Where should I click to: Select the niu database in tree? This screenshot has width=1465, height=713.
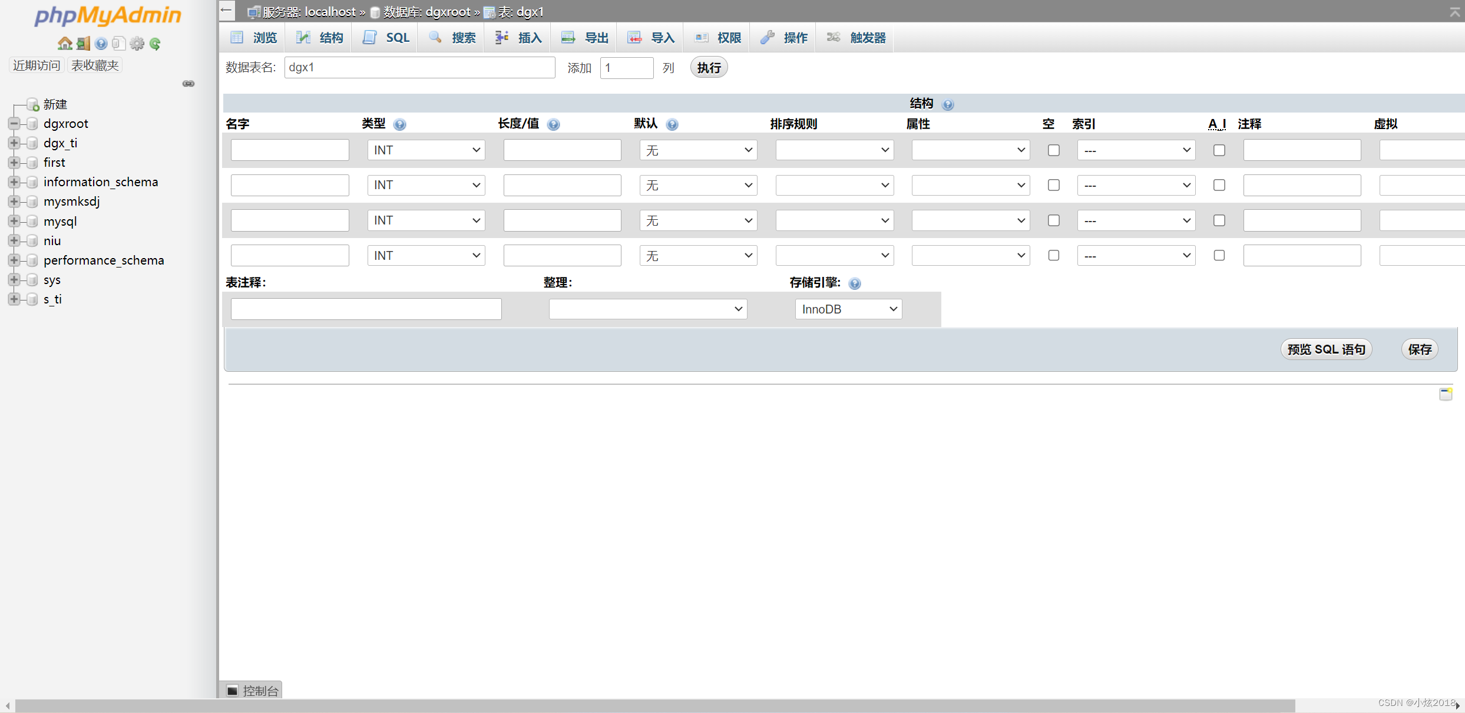[x=52, y=241]
